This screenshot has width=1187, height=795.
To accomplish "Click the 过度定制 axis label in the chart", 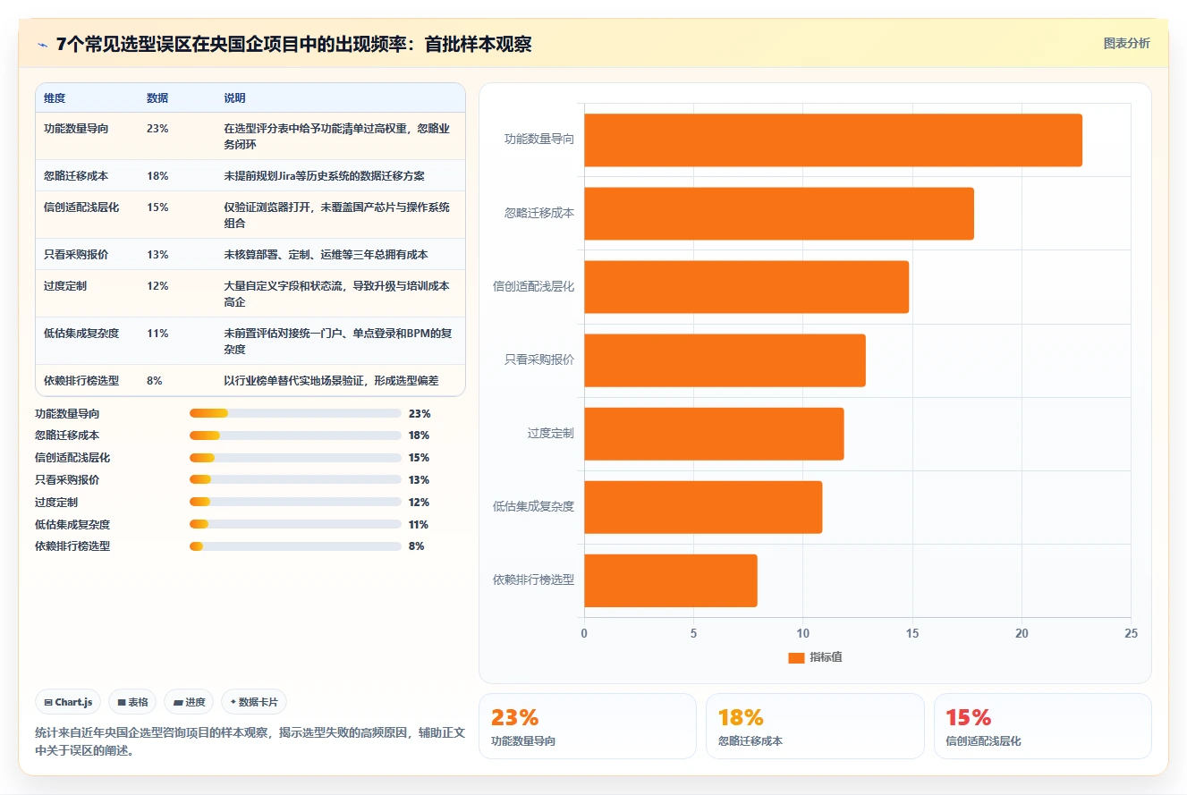I will (550, 433).
